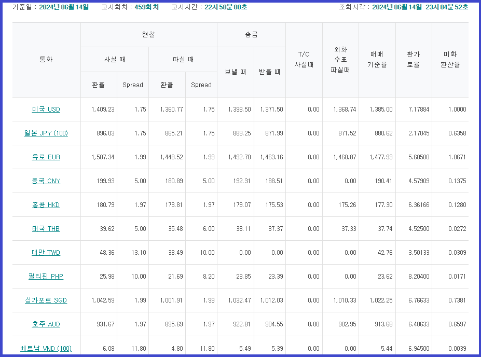
Task: Select TWD base rate 42.76
Action: [x=385, y=252]
